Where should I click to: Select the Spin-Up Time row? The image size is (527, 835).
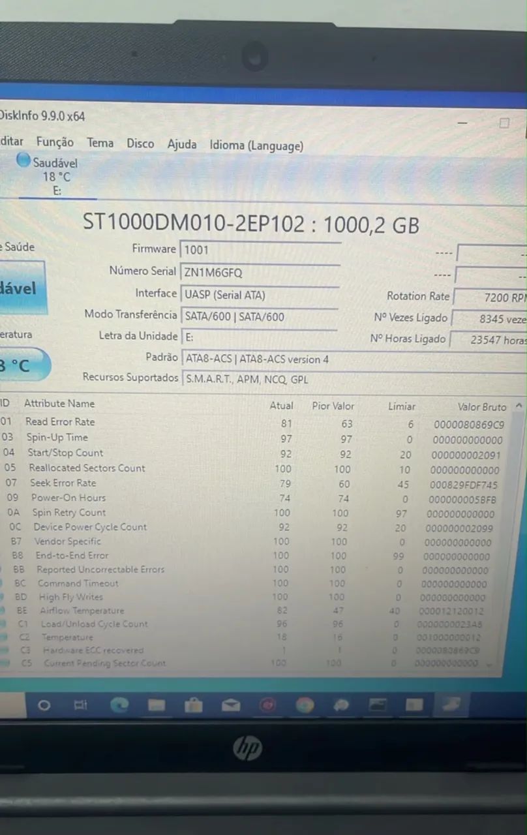pos(253,438)
